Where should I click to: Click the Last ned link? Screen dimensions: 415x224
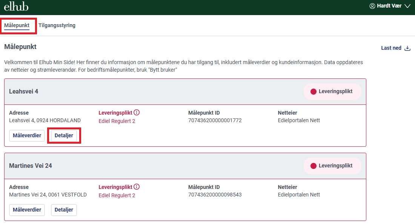click(391, 48)
